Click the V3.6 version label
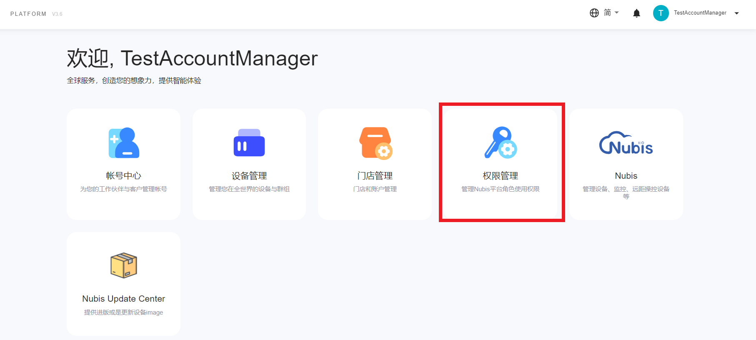The width and height of the screenshot is (756, 340). point(57,14)
